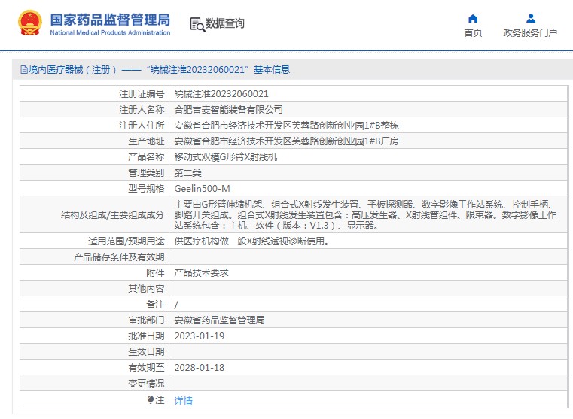Screen dimensions: 573x419
Task: Click the 适用范围/预期用途 label
Action: 126,241
